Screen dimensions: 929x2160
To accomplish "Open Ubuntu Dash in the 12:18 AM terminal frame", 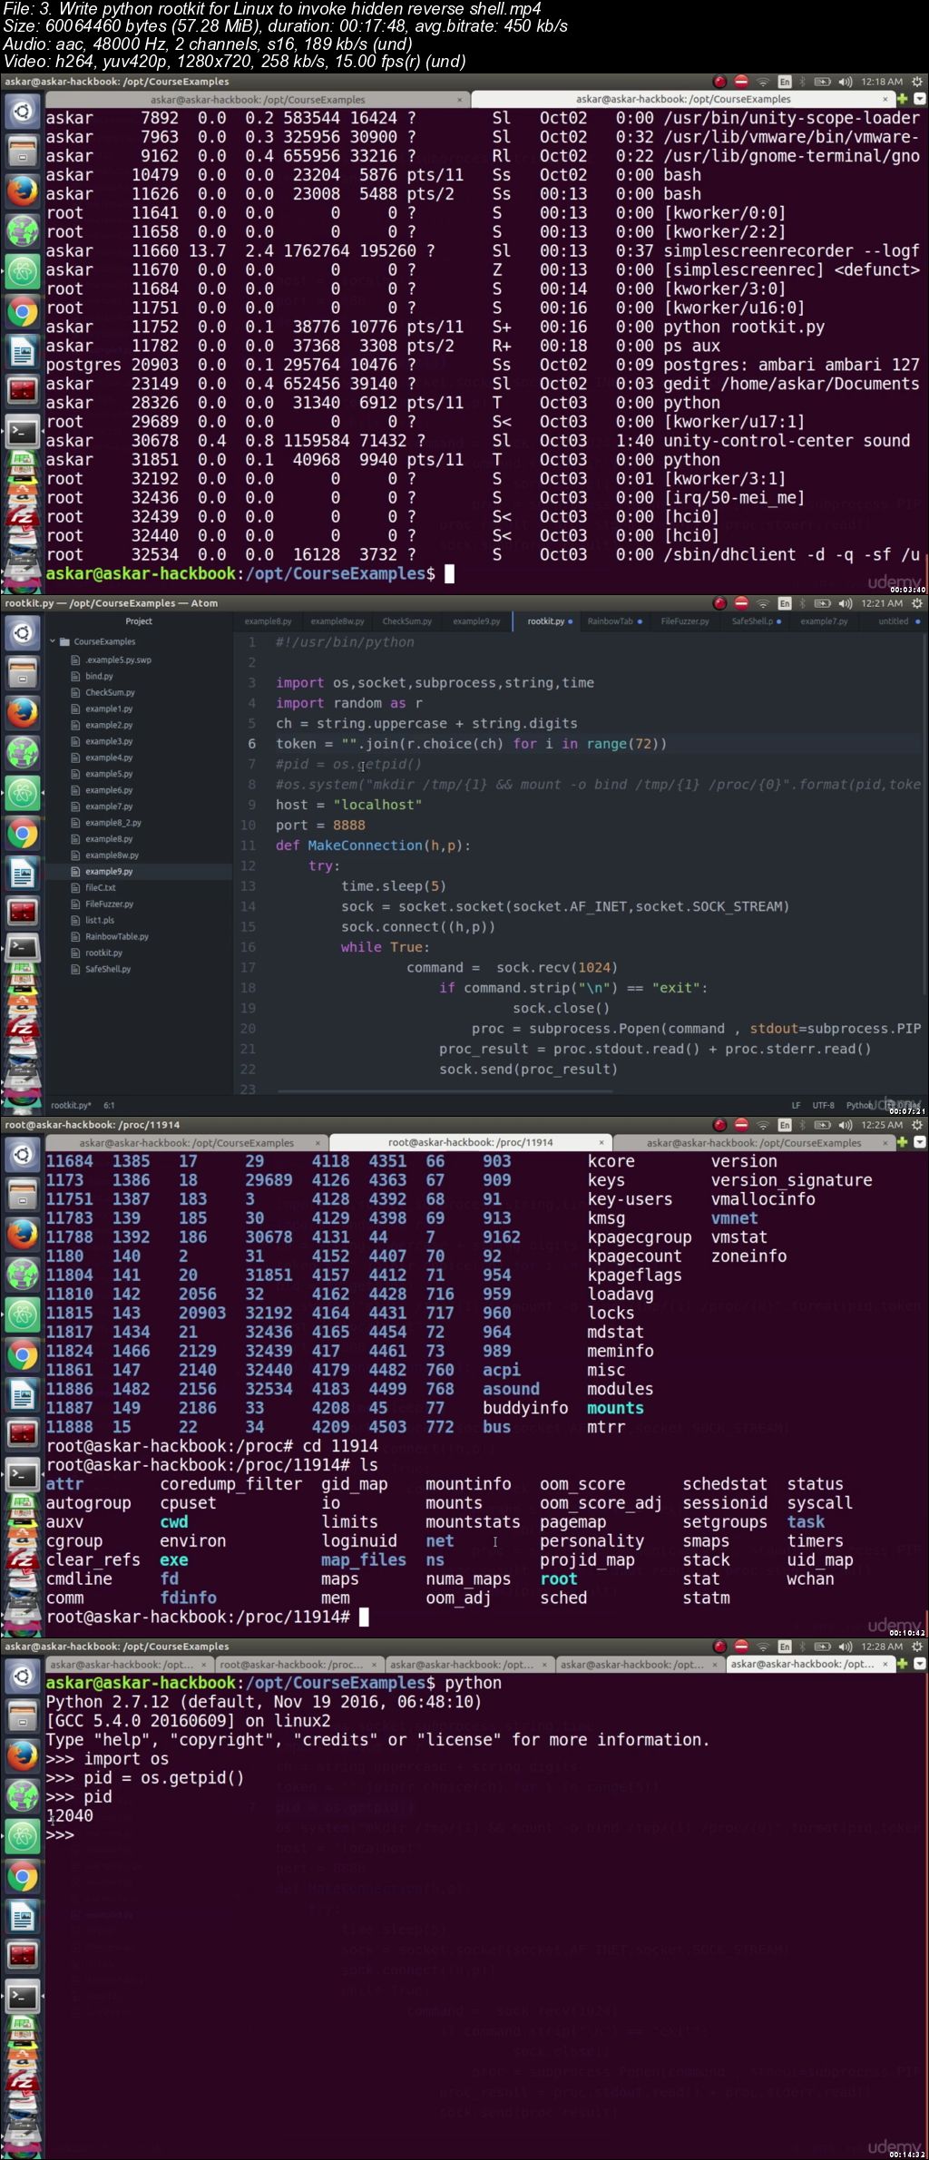I will coord(22,112).
